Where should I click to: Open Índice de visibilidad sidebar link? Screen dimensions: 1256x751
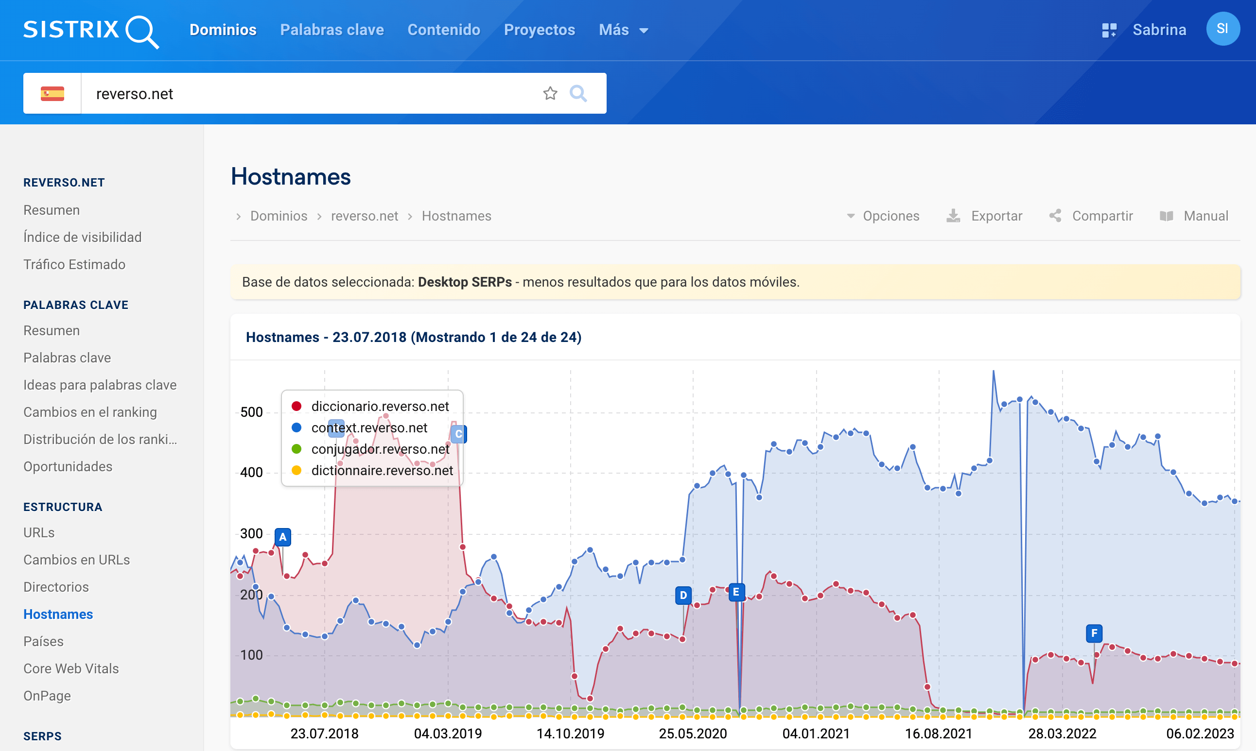(x=83, y=237)
